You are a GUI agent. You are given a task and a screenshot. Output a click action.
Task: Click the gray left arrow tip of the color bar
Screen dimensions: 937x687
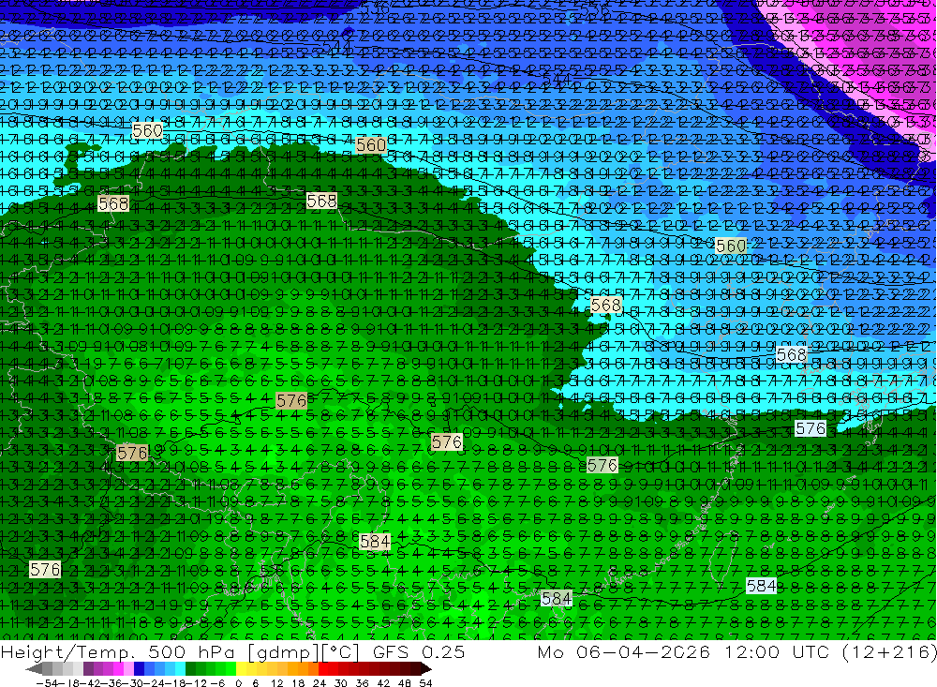pos(34,669)
